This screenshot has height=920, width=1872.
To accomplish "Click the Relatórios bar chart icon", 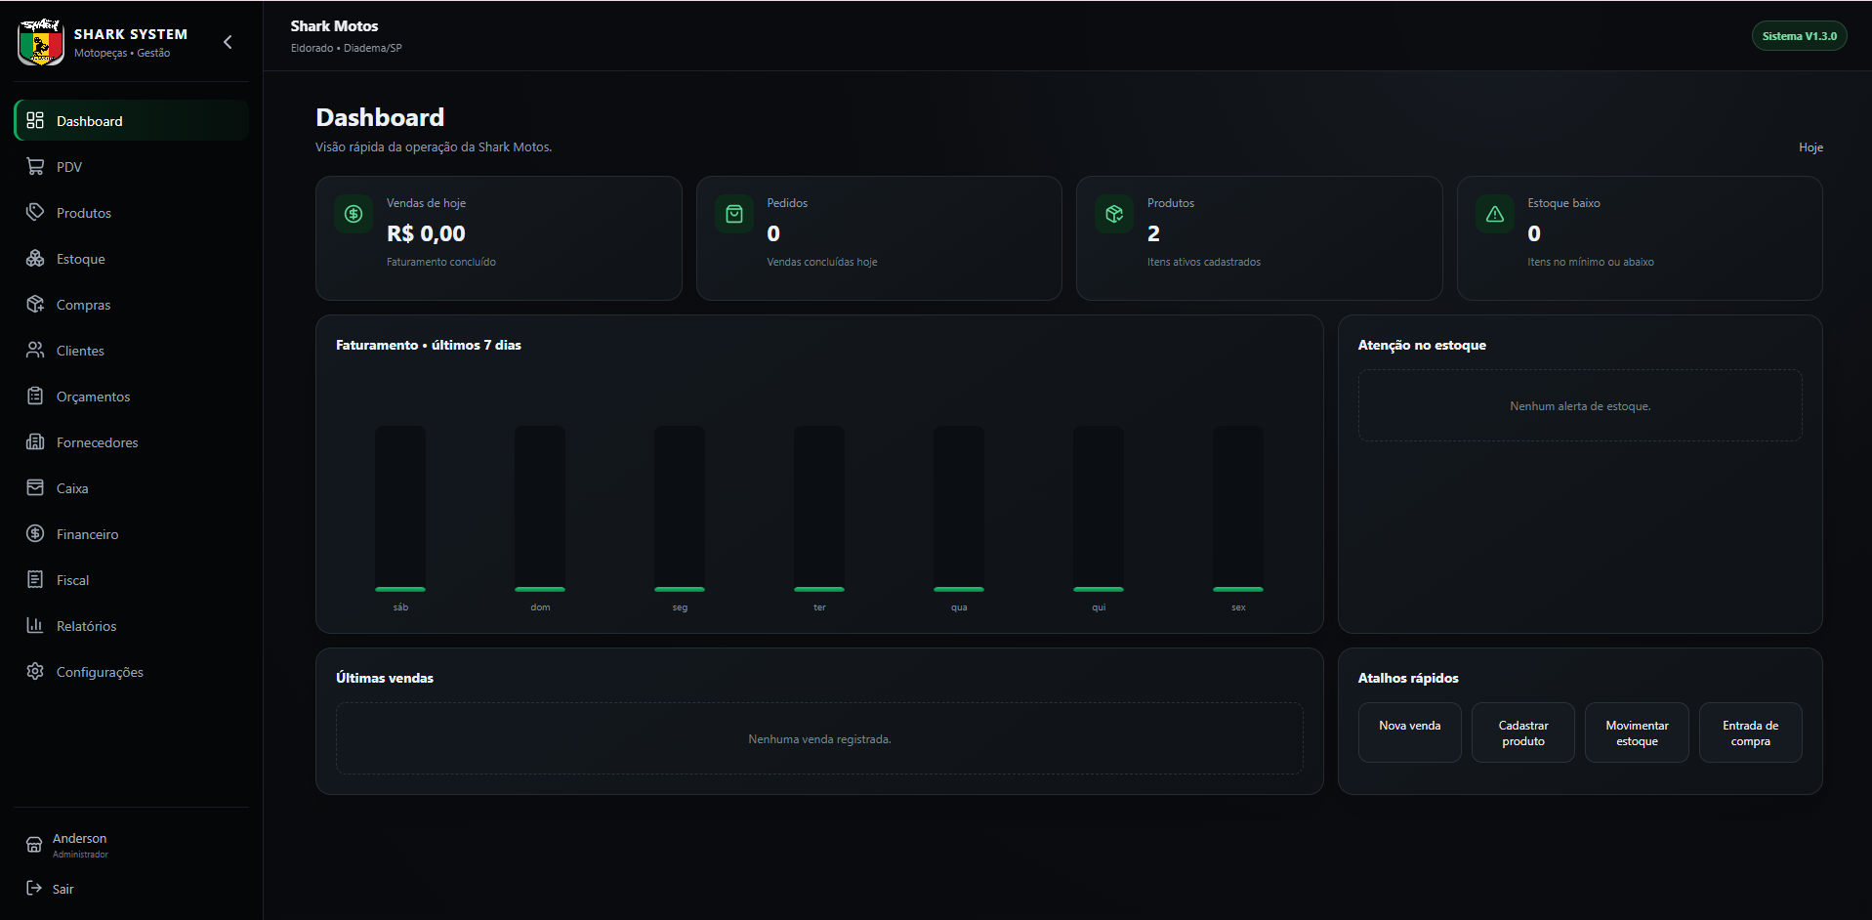I will click(35, 625).
